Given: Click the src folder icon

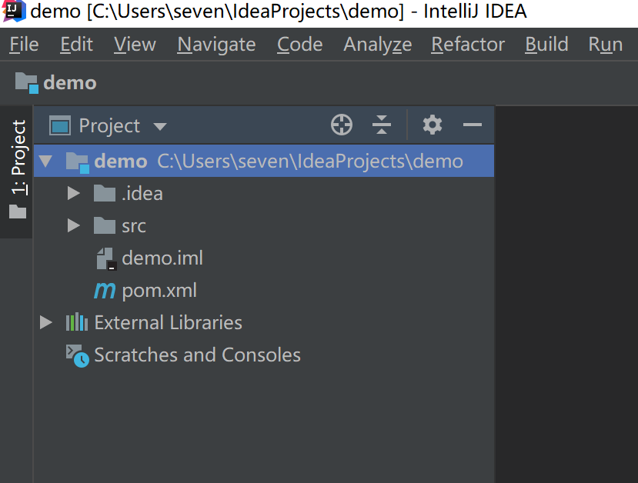Looking at the screenshot, I should pyautogui.click(x=103, y=225).
